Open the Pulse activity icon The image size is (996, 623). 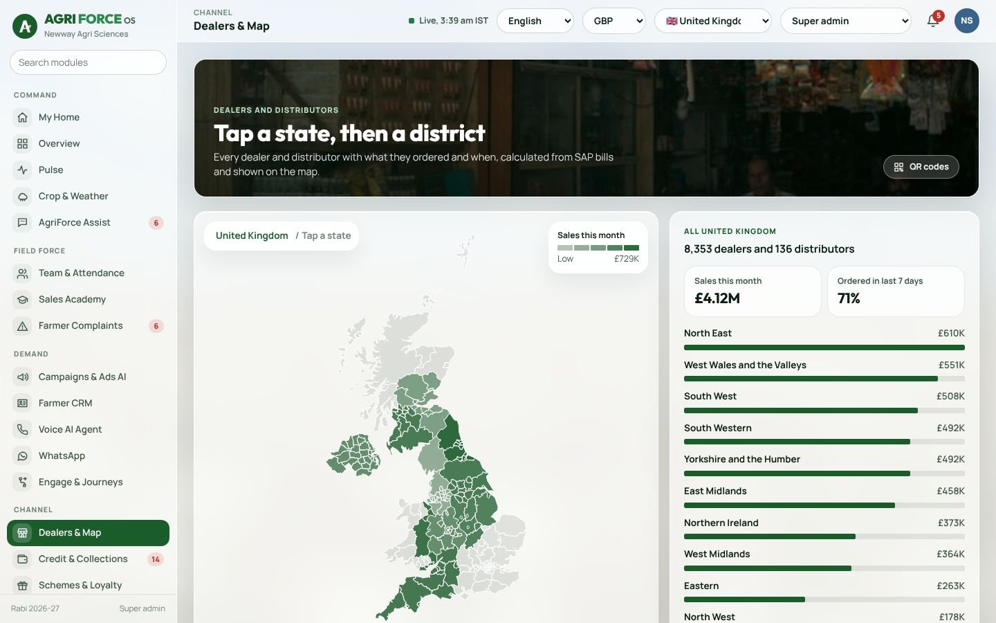click(x=23, y=170)
